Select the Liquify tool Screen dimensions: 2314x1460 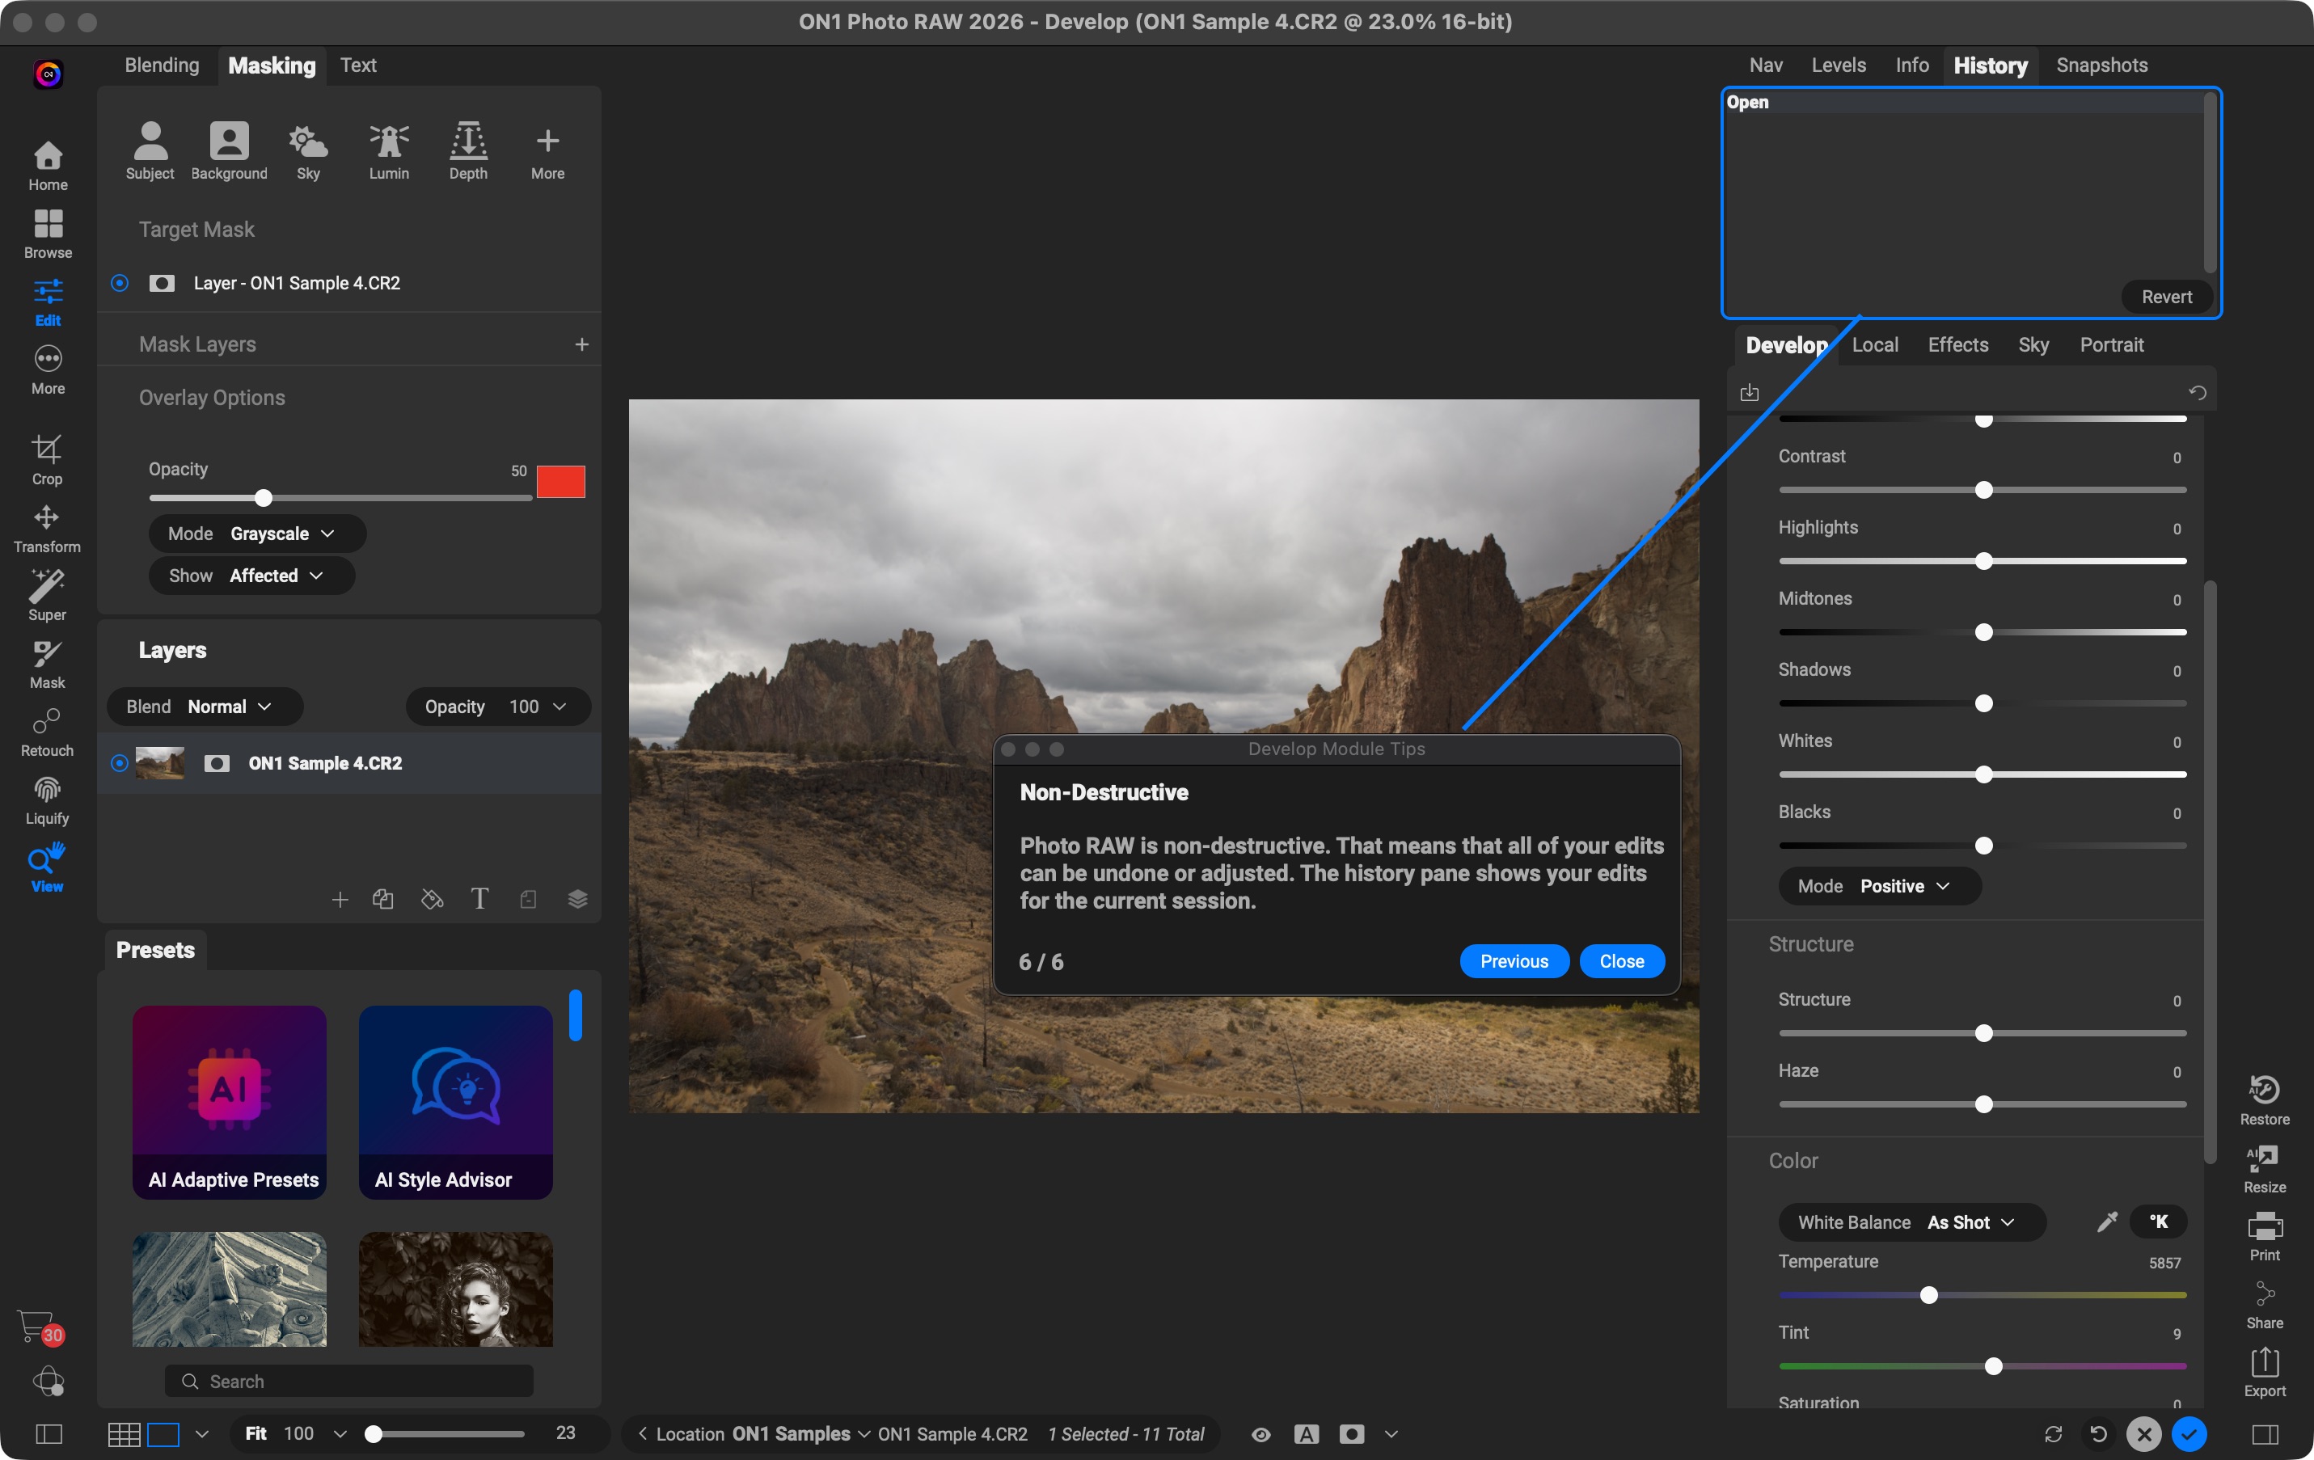pos(47,800)
